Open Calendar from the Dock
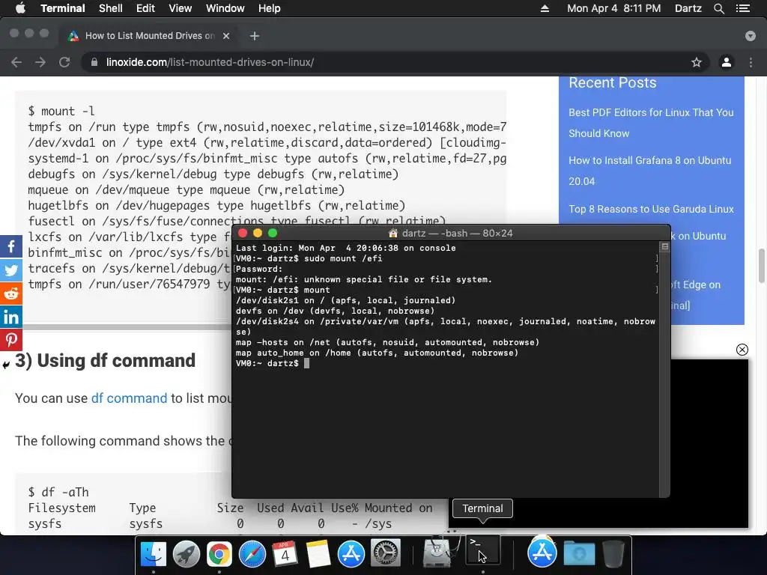This screenshot has width=767, height=575. (x=285, y=554)
